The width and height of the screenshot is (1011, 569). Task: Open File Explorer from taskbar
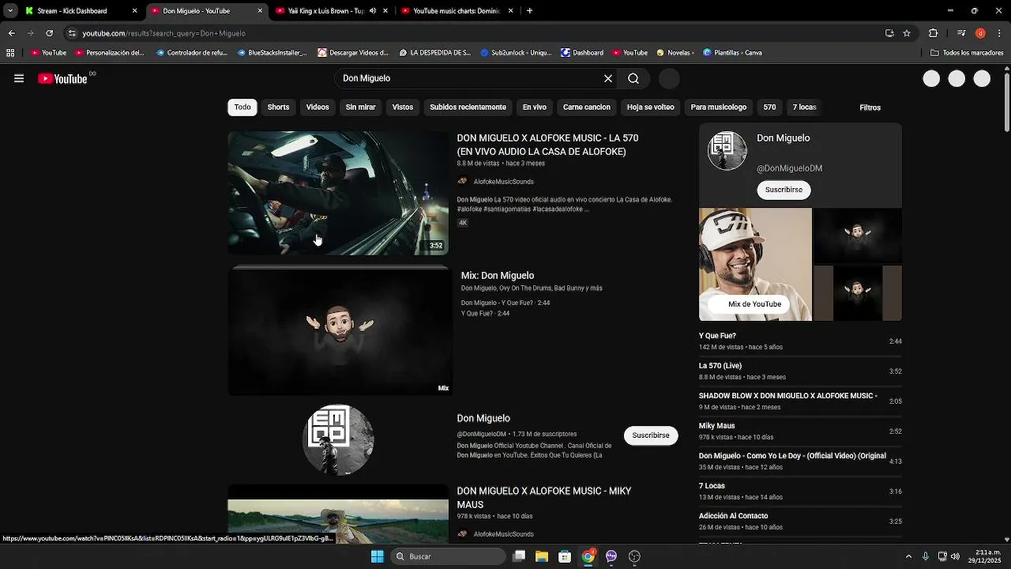542,556
